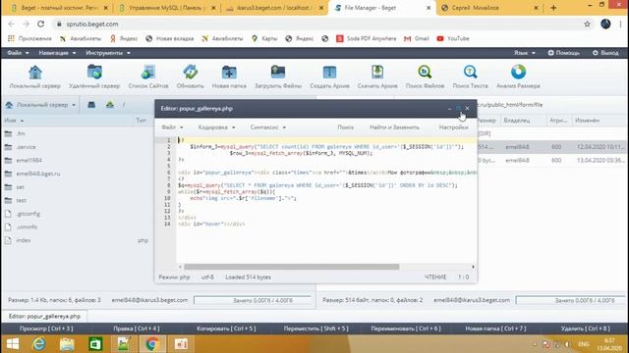
Task: Click Поиск in the editor toolbar
Action: pyautogui.click(x=345, y=127)
